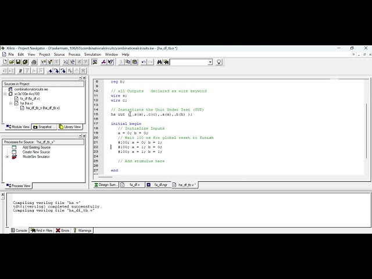Click the purple wrench toolbar icon
Viewport: 372px width, 279px height.
[103, 62]
